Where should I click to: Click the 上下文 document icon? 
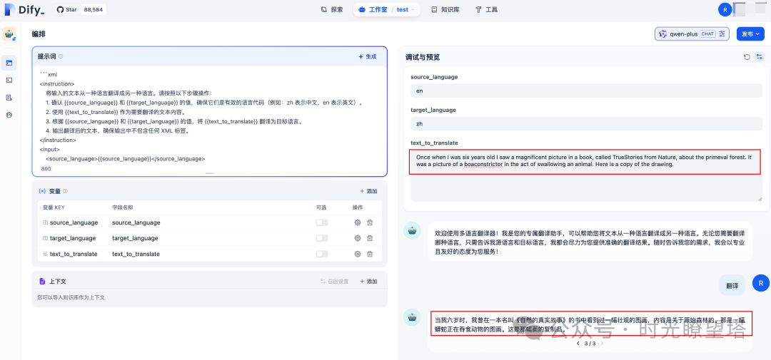pos(42,282)
